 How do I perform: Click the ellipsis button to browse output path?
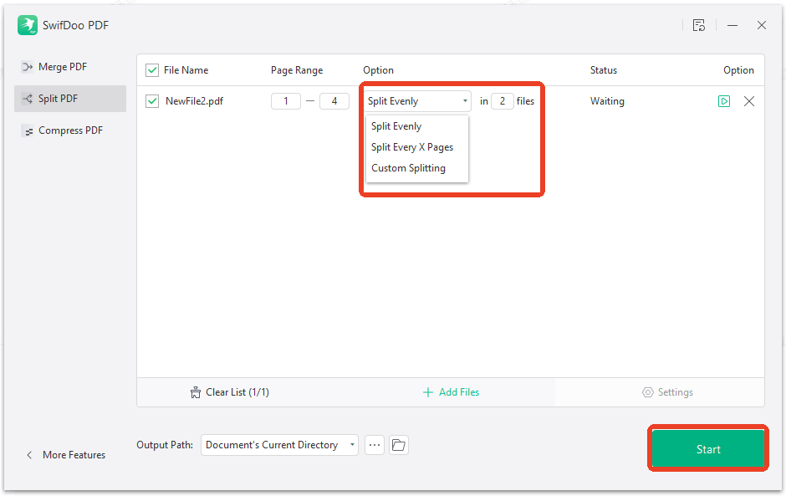[374, 444]
